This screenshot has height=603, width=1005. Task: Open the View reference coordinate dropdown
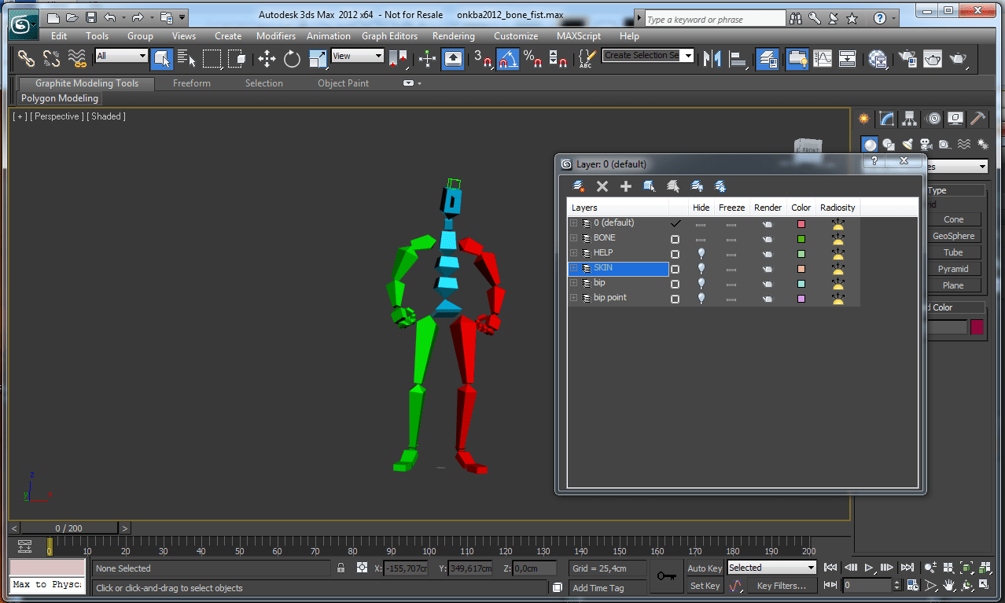pos(357,56)
